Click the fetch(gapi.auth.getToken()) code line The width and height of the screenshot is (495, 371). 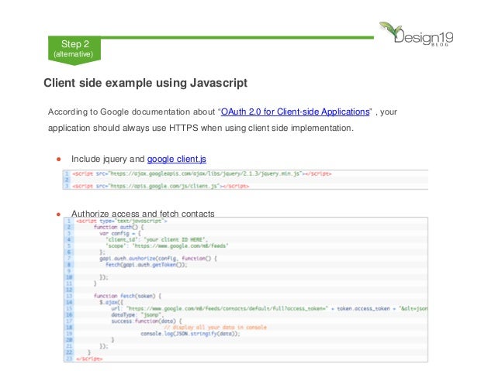(147, 265)
